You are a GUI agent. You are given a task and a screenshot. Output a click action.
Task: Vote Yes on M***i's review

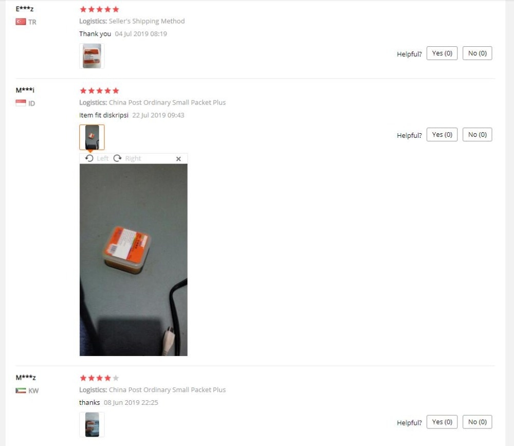(x=442, y=135)
